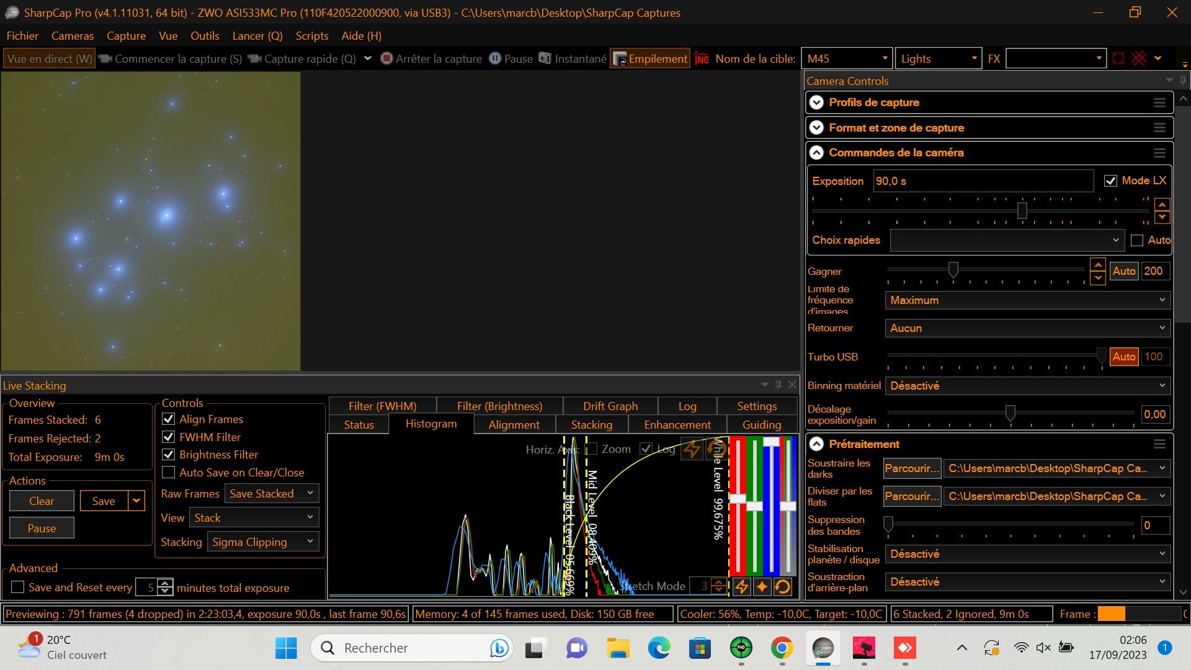The width and height of the screenshot is (1191, 670).
Task: Open the Format et zone de capture hamburger menu
Action: click(x=1159, y=128)
